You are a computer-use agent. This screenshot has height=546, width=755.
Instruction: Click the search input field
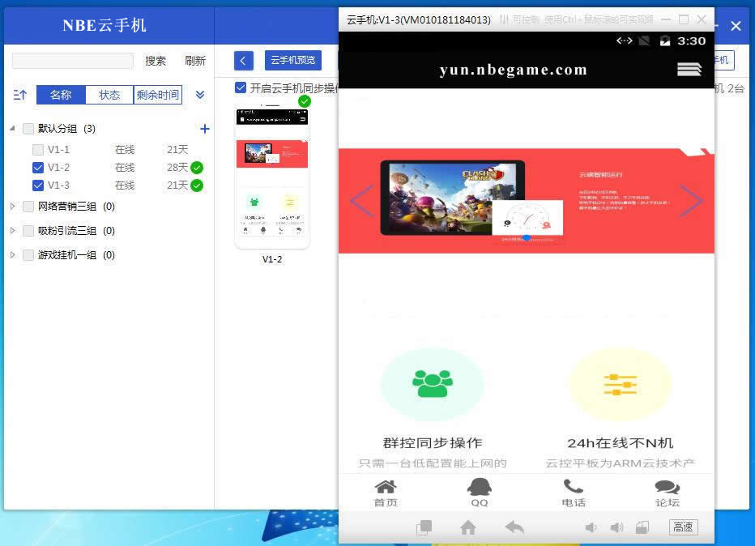73,61
